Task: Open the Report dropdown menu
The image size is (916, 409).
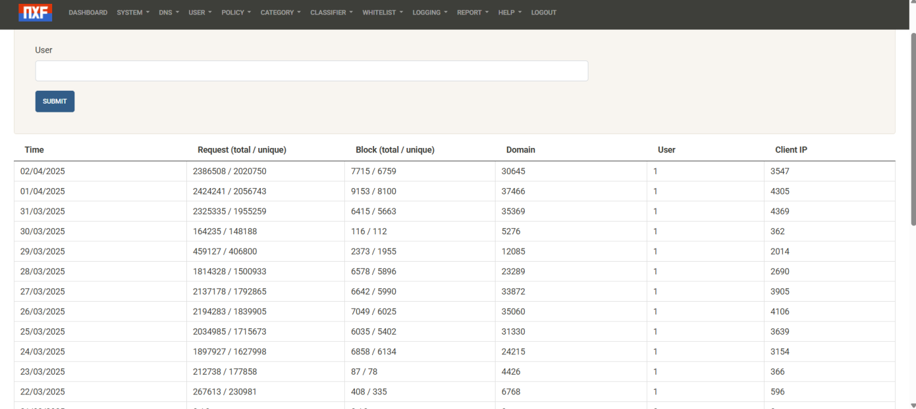Action: point(473,13)
